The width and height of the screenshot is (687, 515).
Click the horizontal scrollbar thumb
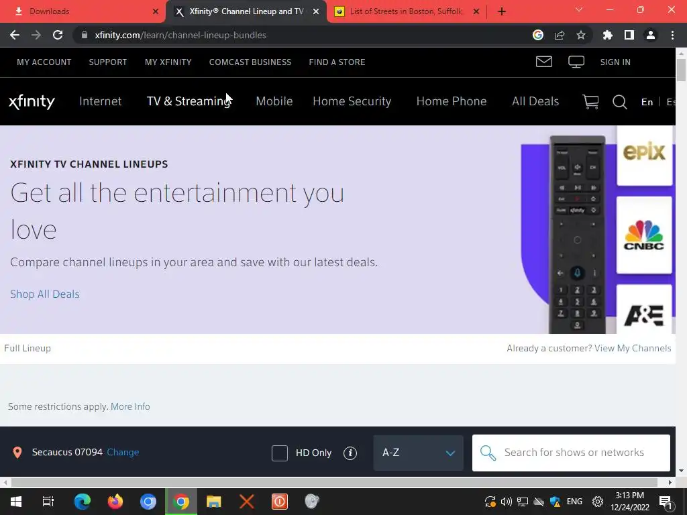click(334, 482)
